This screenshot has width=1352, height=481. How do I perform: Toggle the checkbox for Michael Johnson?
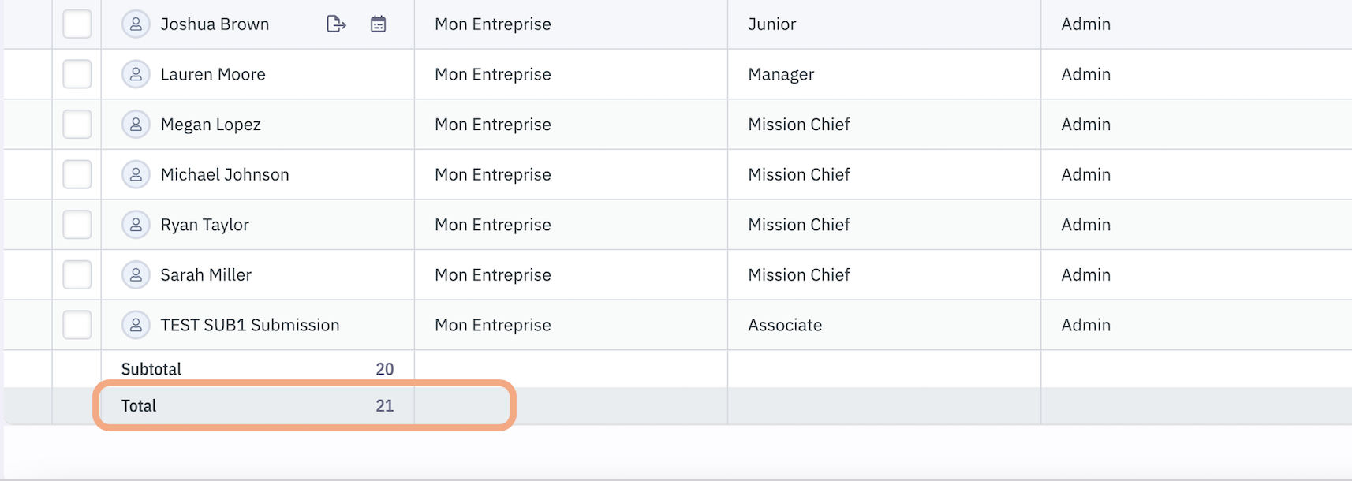click(77, 174)
